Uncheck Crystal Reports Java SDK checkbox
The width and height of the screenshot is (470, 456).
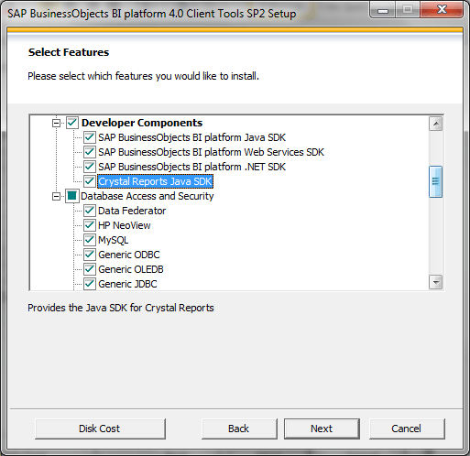(90, 181)
